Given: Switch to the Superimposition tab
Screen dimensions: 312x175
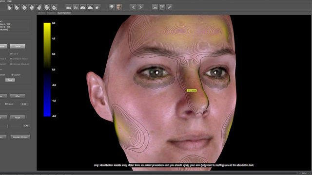Looking at the screenshot, I should [64, 13].
